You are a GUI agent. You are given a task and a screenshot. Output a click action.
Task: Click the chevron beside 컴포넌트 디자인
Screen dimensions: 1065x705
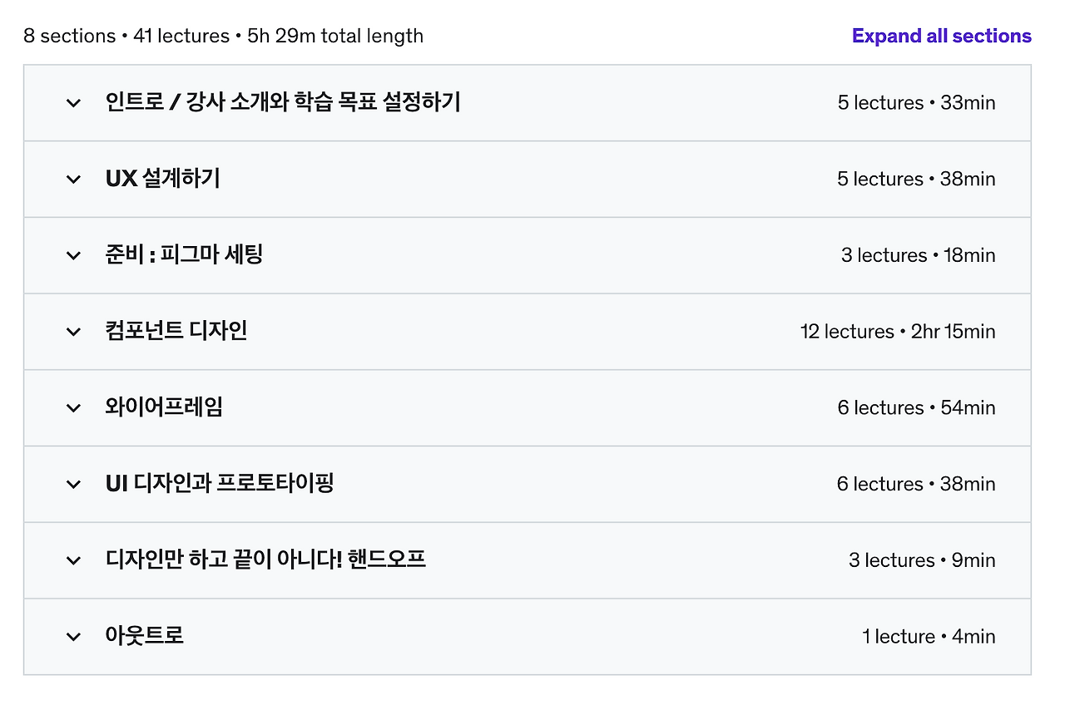coord(73,331)
